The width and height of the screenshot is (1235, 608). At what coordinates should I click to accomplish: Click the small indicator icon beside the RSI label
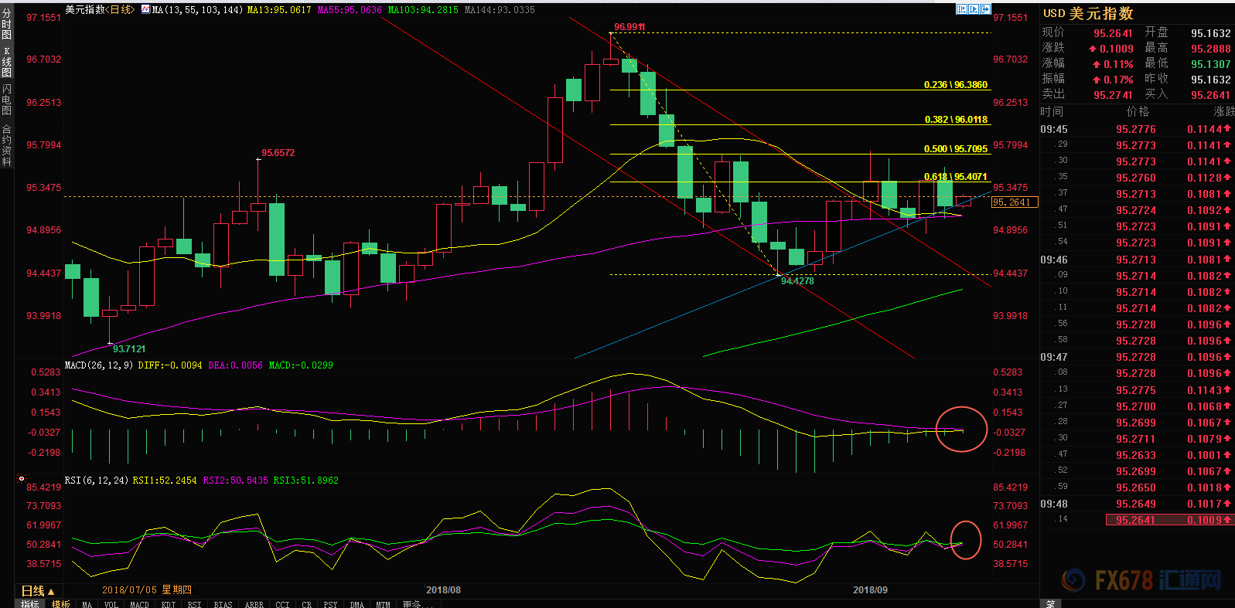pyautogui.click(x=21, y=480)
